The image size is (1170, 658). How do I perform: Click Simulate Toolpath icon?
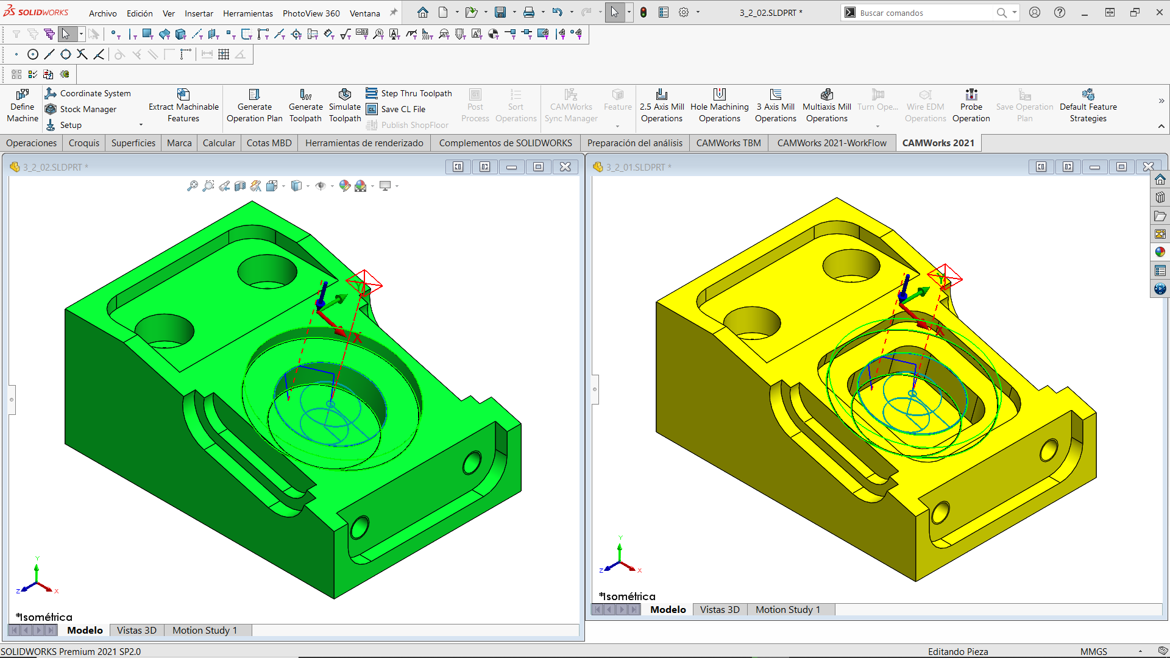[x=345, y=94]
